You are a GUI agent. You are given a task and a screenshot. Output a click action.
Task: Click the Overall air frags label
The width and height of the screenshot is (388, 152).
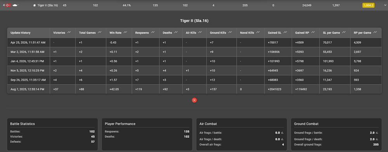210,145
